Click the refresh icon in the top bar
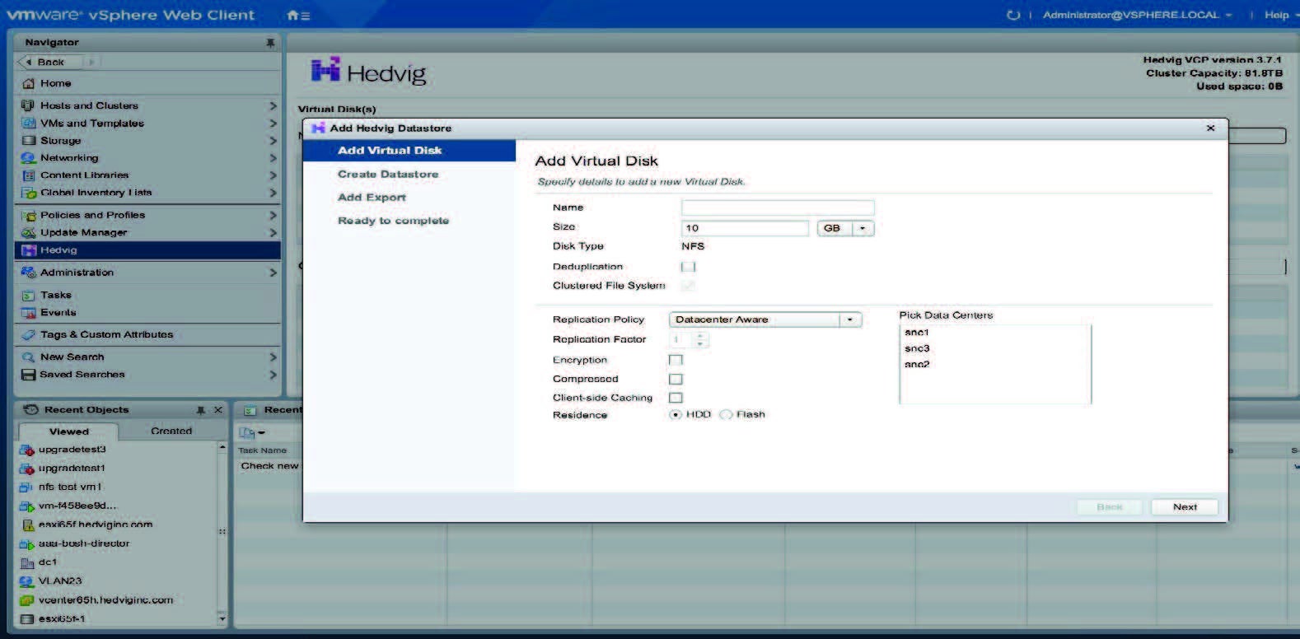This screenshot has width=1300, height=639. pyautogui.click(x=1012, y=15)
